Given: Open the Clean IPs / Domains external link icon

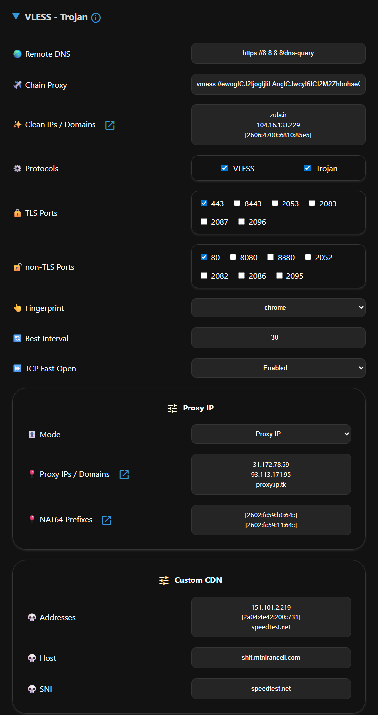Looking at the screenshot, I should 109,125.
